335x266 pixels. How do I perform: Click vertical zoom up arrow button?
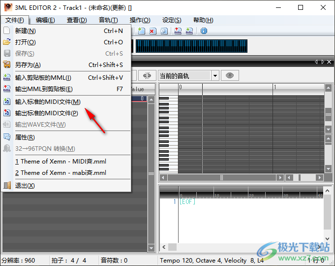[328, 139]
